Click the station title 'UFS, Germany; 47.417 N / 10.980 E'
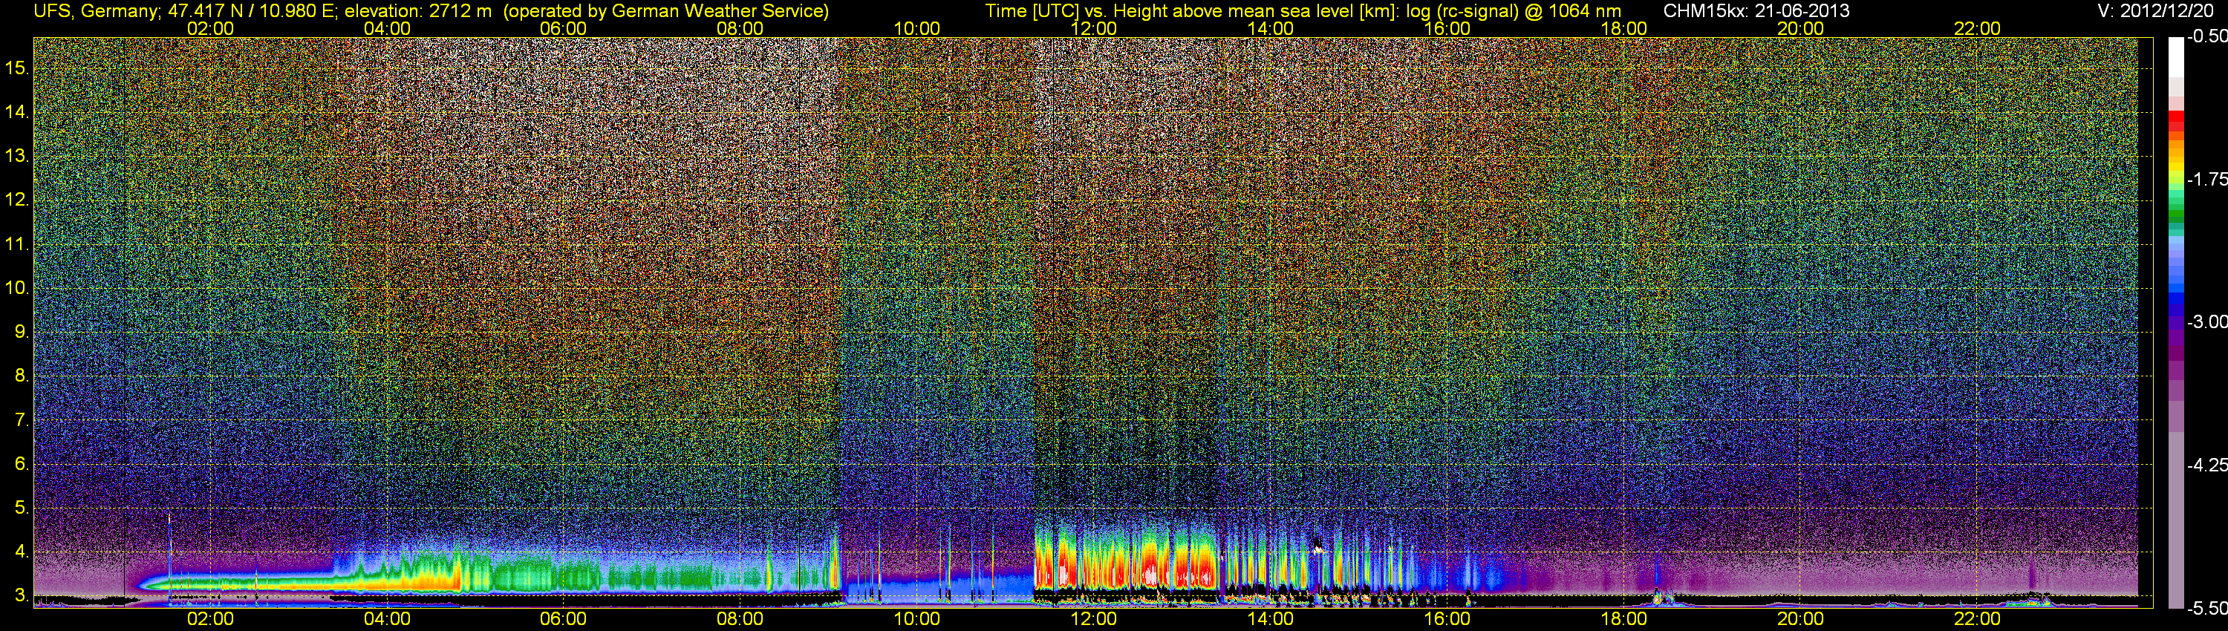Screen dimensions: 2228x631 click(x=184, y=11)
